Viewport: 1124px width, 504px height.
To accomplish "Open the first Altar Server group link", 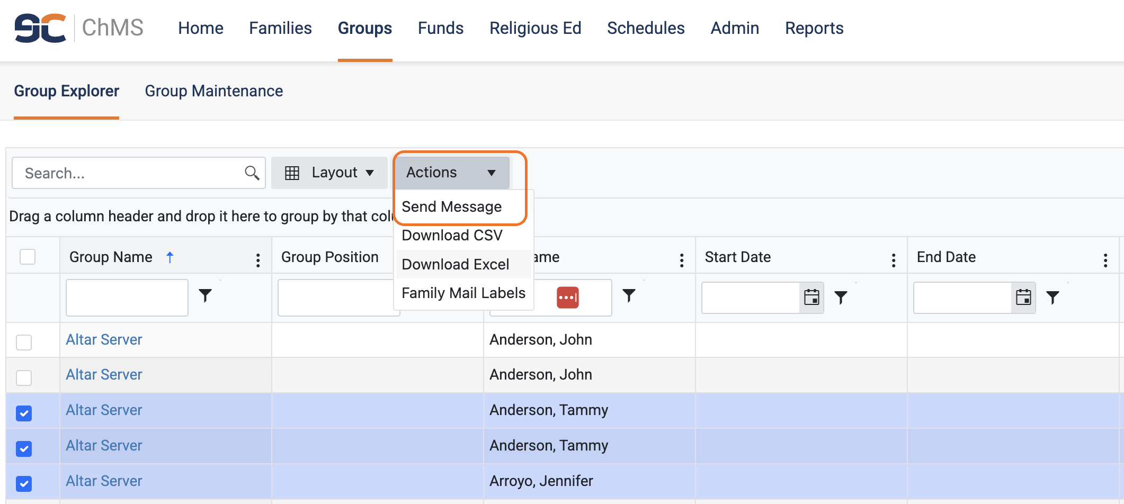I will 104,339.
